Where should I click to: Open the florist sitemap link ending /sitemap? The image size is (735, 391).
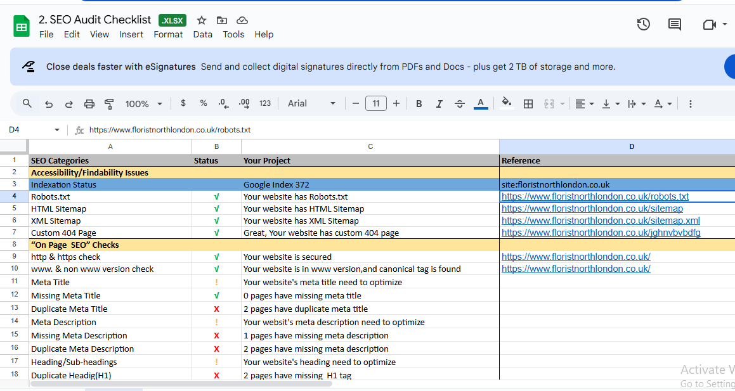click(x=592, y=209)
